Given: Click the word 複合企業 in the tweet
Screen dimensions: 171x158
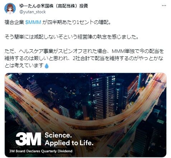Looking at the screenshot, I should (14, 22).
